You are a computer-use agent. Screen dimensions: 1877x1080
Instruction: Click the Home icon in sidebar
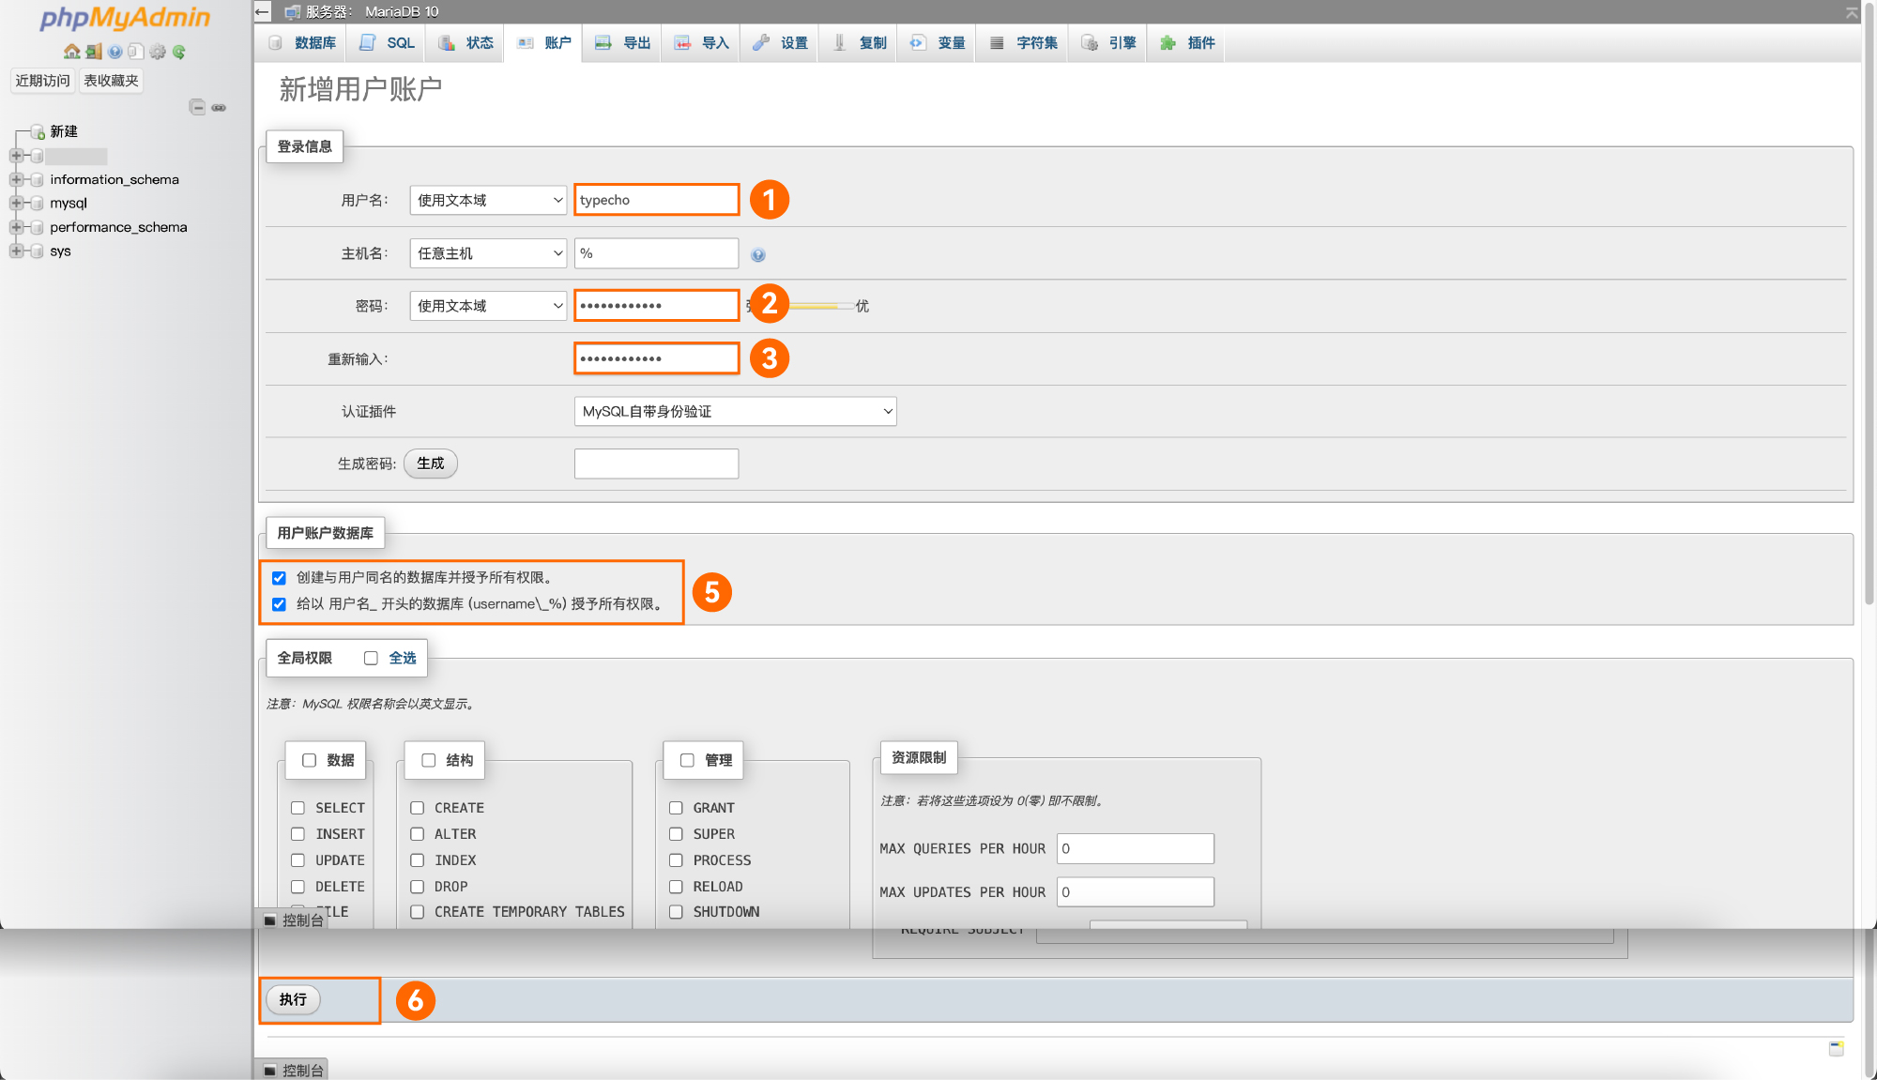(71, 52)
